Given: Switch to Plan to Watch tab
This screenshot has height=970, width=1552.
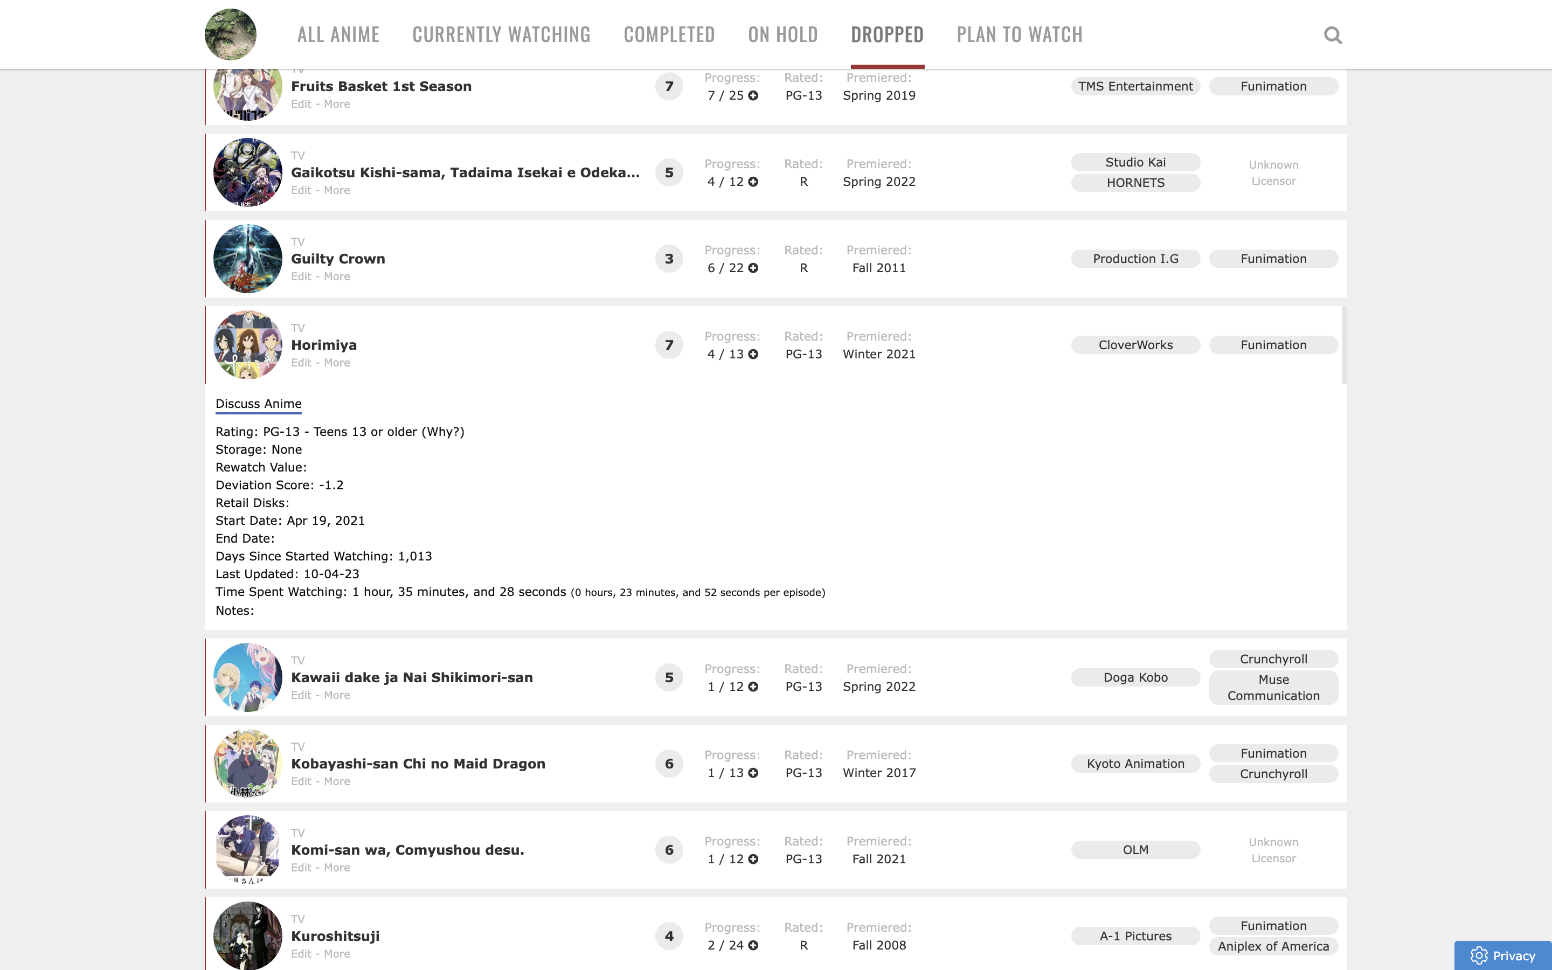Looking at the screenshot, I should tap(1019, 34).
